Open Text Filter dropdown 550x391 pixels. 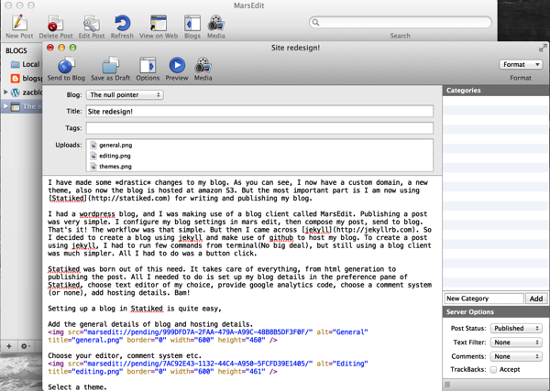click(516, 342)
